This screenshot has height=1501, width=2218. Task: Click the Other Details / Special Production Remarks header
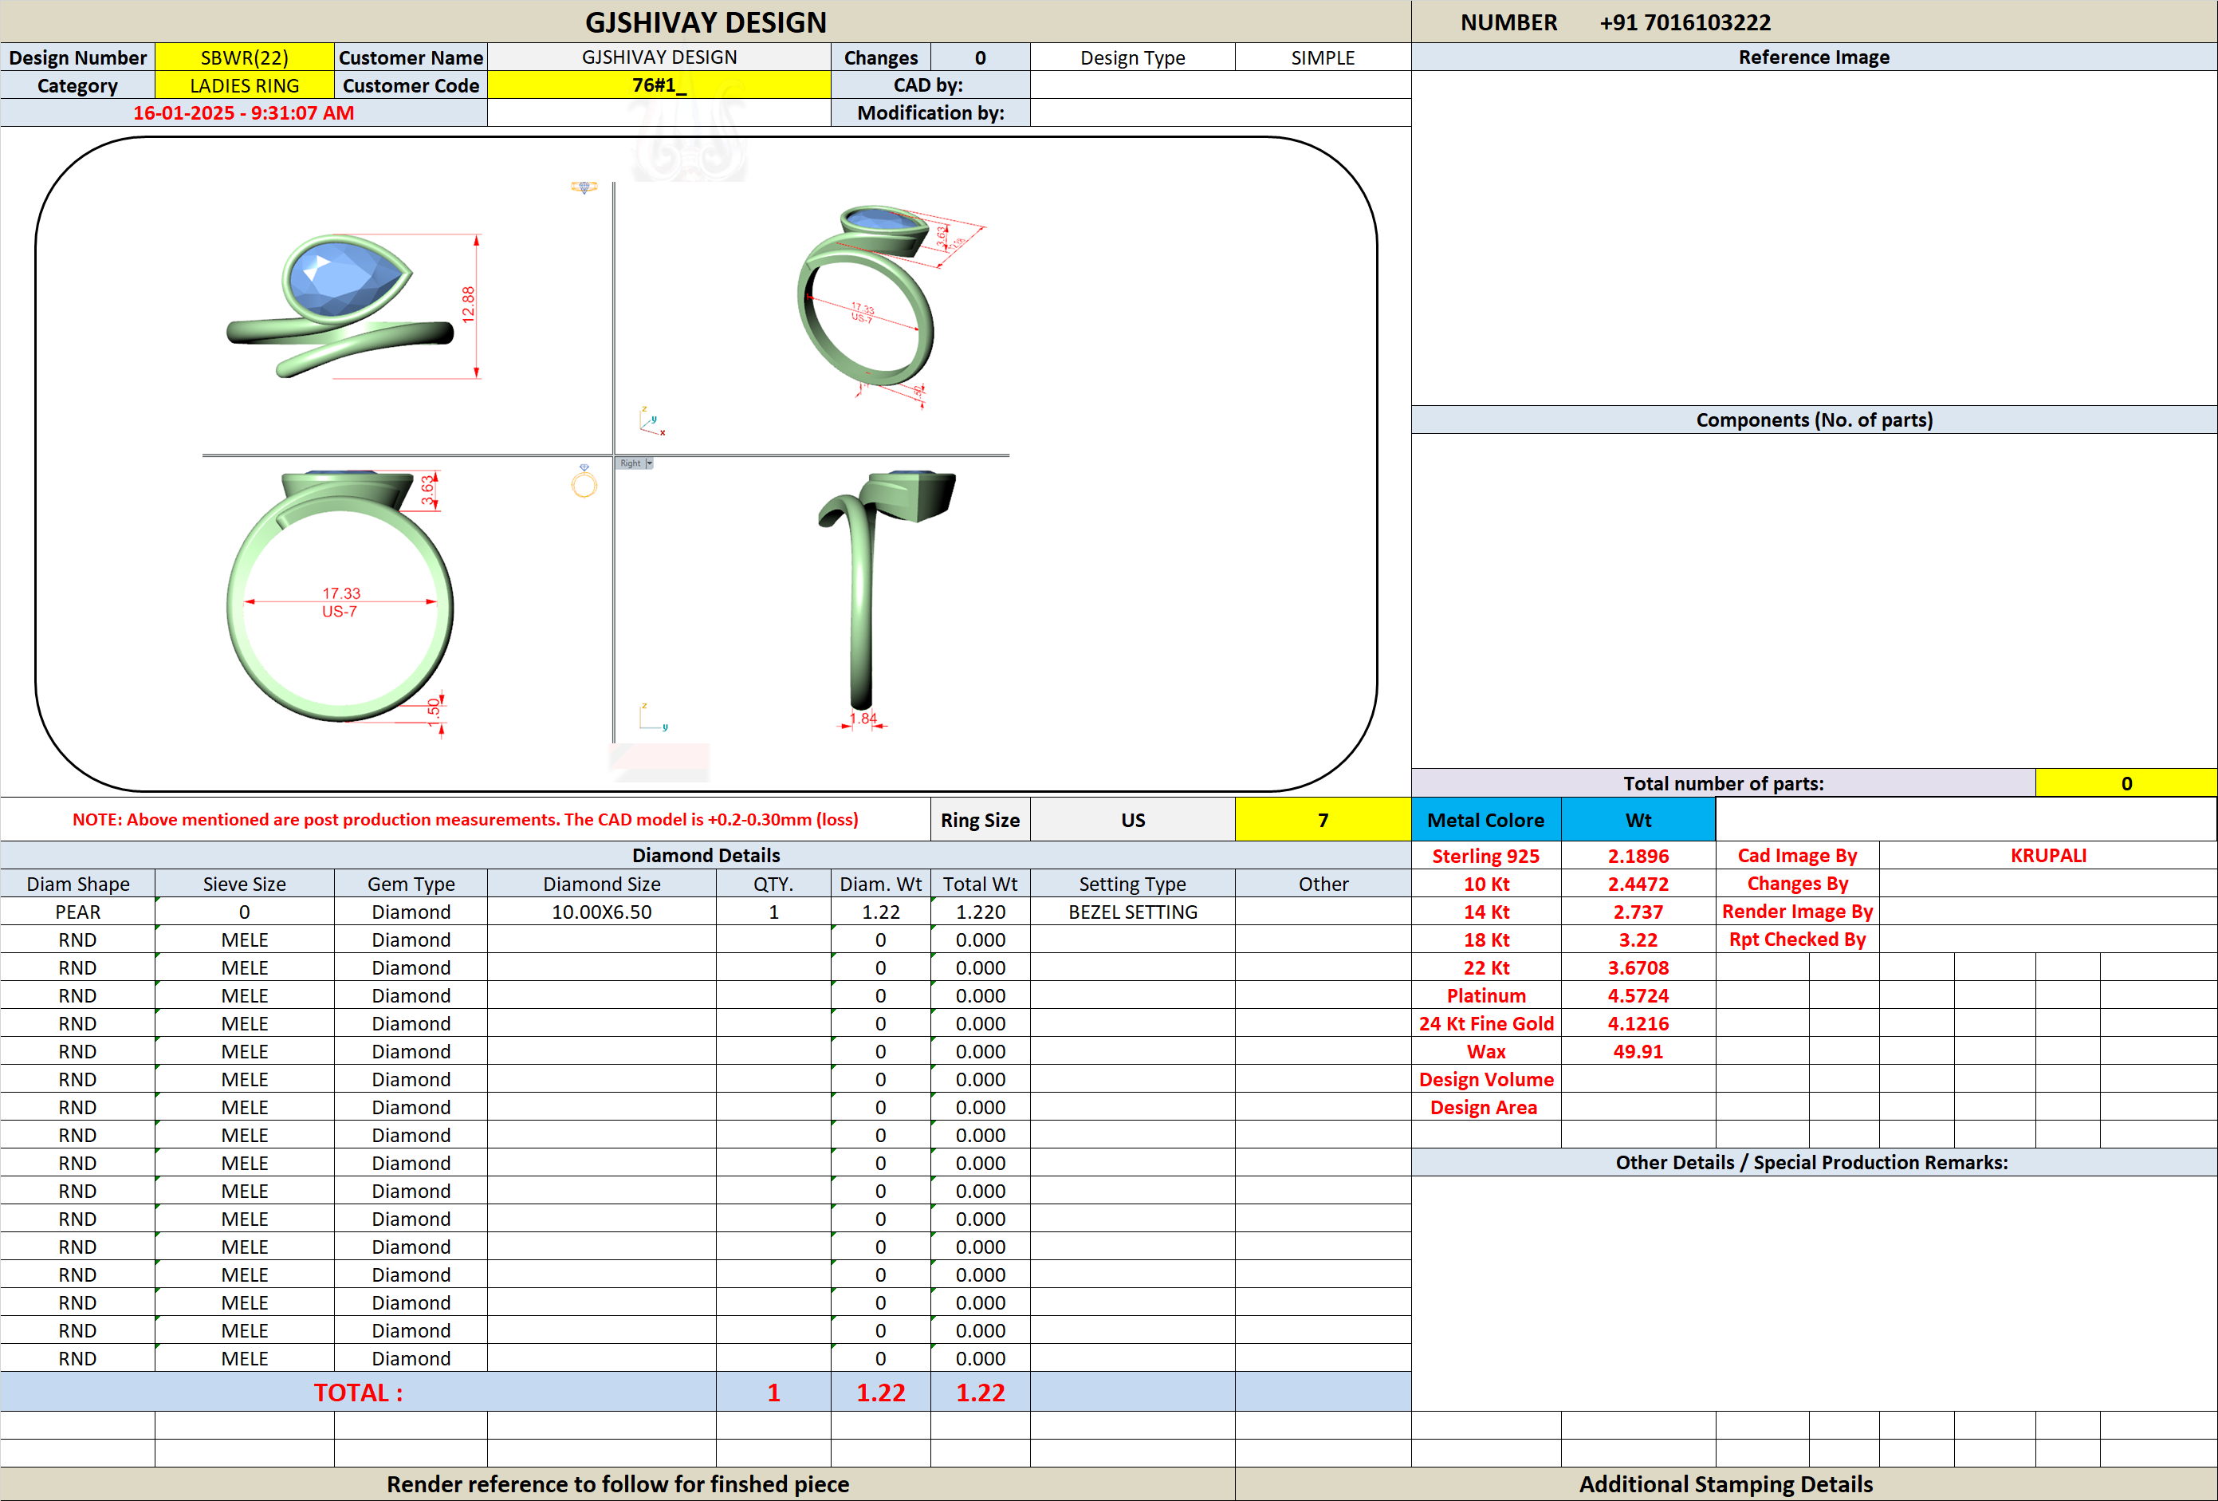click(x=1812, y=1162)
